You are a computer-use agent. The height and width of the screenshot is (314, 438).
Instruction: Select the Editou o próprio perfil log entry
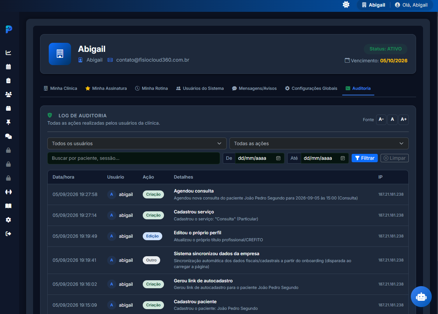point(228,236)
